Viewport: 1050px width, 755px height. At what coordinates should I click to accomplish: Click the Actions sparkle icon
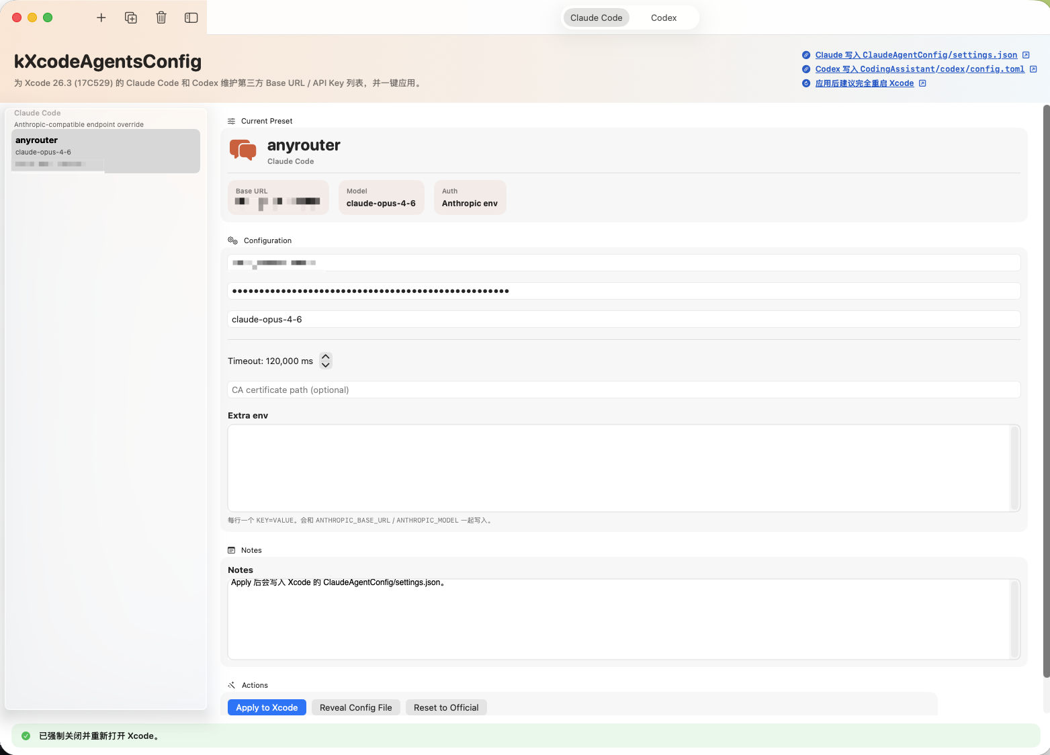(232, 685)
